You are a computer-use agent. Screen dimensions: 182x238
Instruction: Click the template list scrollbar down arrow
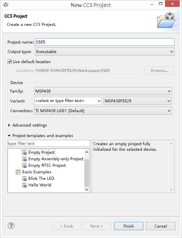(x=87, y=189)
